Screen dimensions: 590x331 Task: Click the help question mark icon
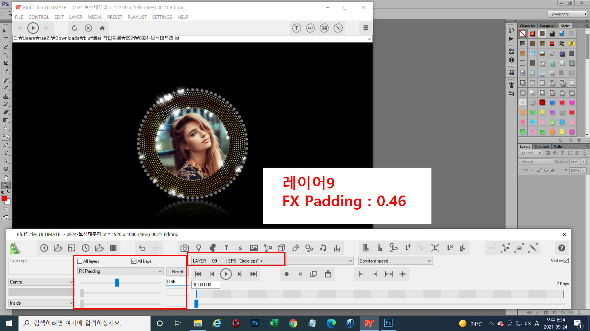[561, 248]
